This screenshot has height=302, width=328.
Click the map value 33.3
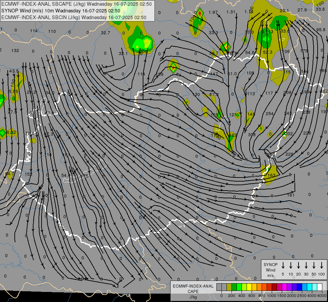[213, 33]
